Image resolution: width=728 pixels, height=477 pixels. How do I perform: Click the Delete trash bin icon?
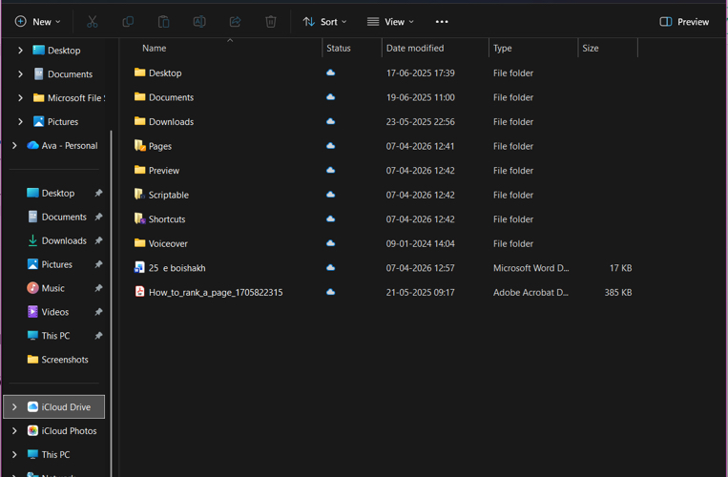(x=271, y=21)
